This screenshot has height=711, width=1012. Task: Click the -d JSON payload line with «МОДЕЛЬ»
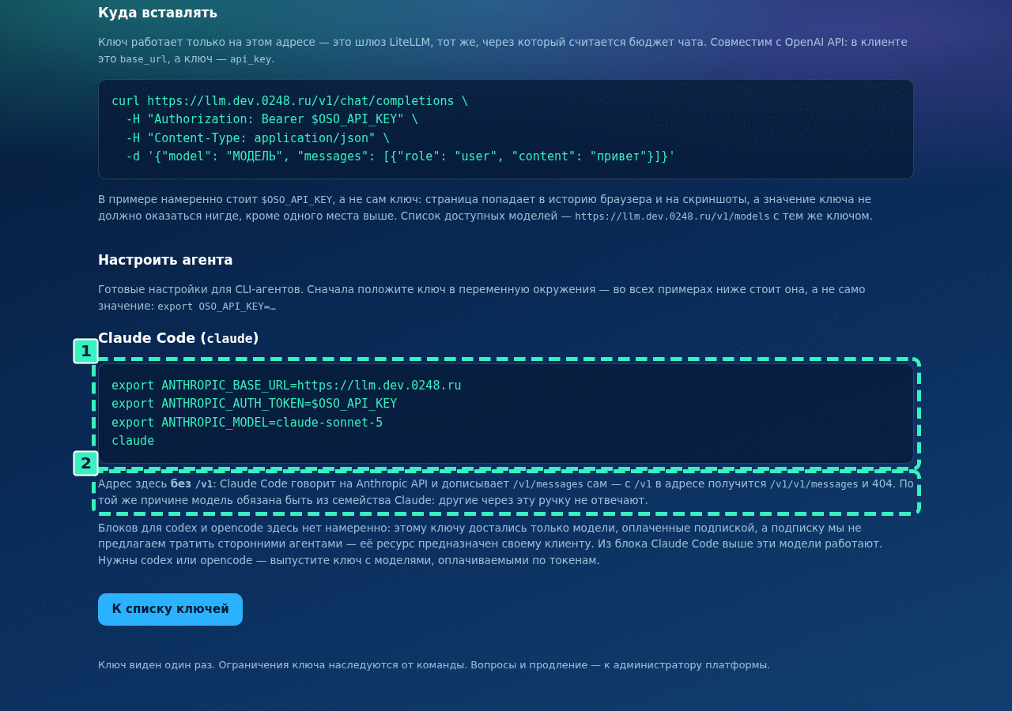pos(400,156)
